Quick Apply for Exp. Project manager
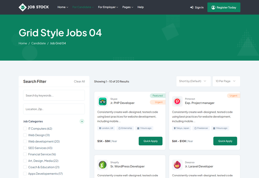The image size is (259, 178). (225, 141)
